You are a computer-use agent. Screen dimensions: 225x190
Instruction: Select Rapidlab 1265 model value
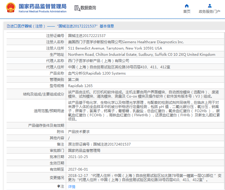[80, 86]
